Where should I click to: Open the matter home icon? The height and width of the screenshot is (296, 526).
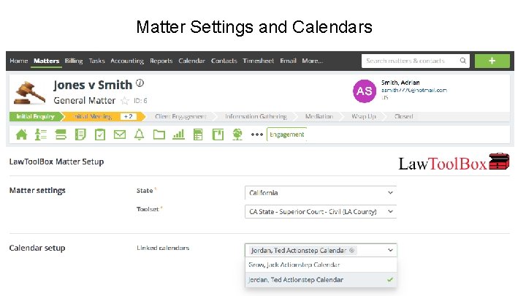[21, 134]
